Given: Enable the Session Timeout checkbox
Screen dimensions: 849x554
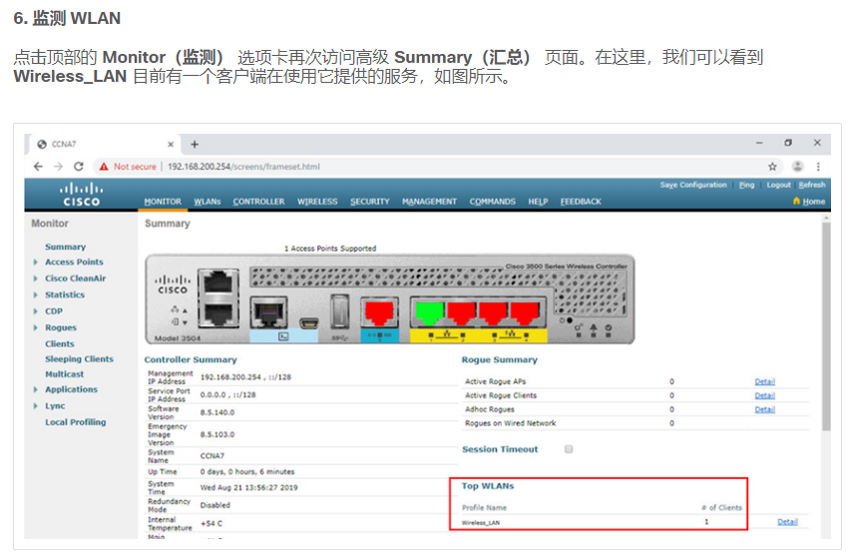Looking at the screenshot, I should 569,449.
